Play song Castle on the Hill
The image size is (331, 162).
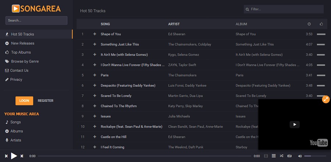[x=113, y=137]
